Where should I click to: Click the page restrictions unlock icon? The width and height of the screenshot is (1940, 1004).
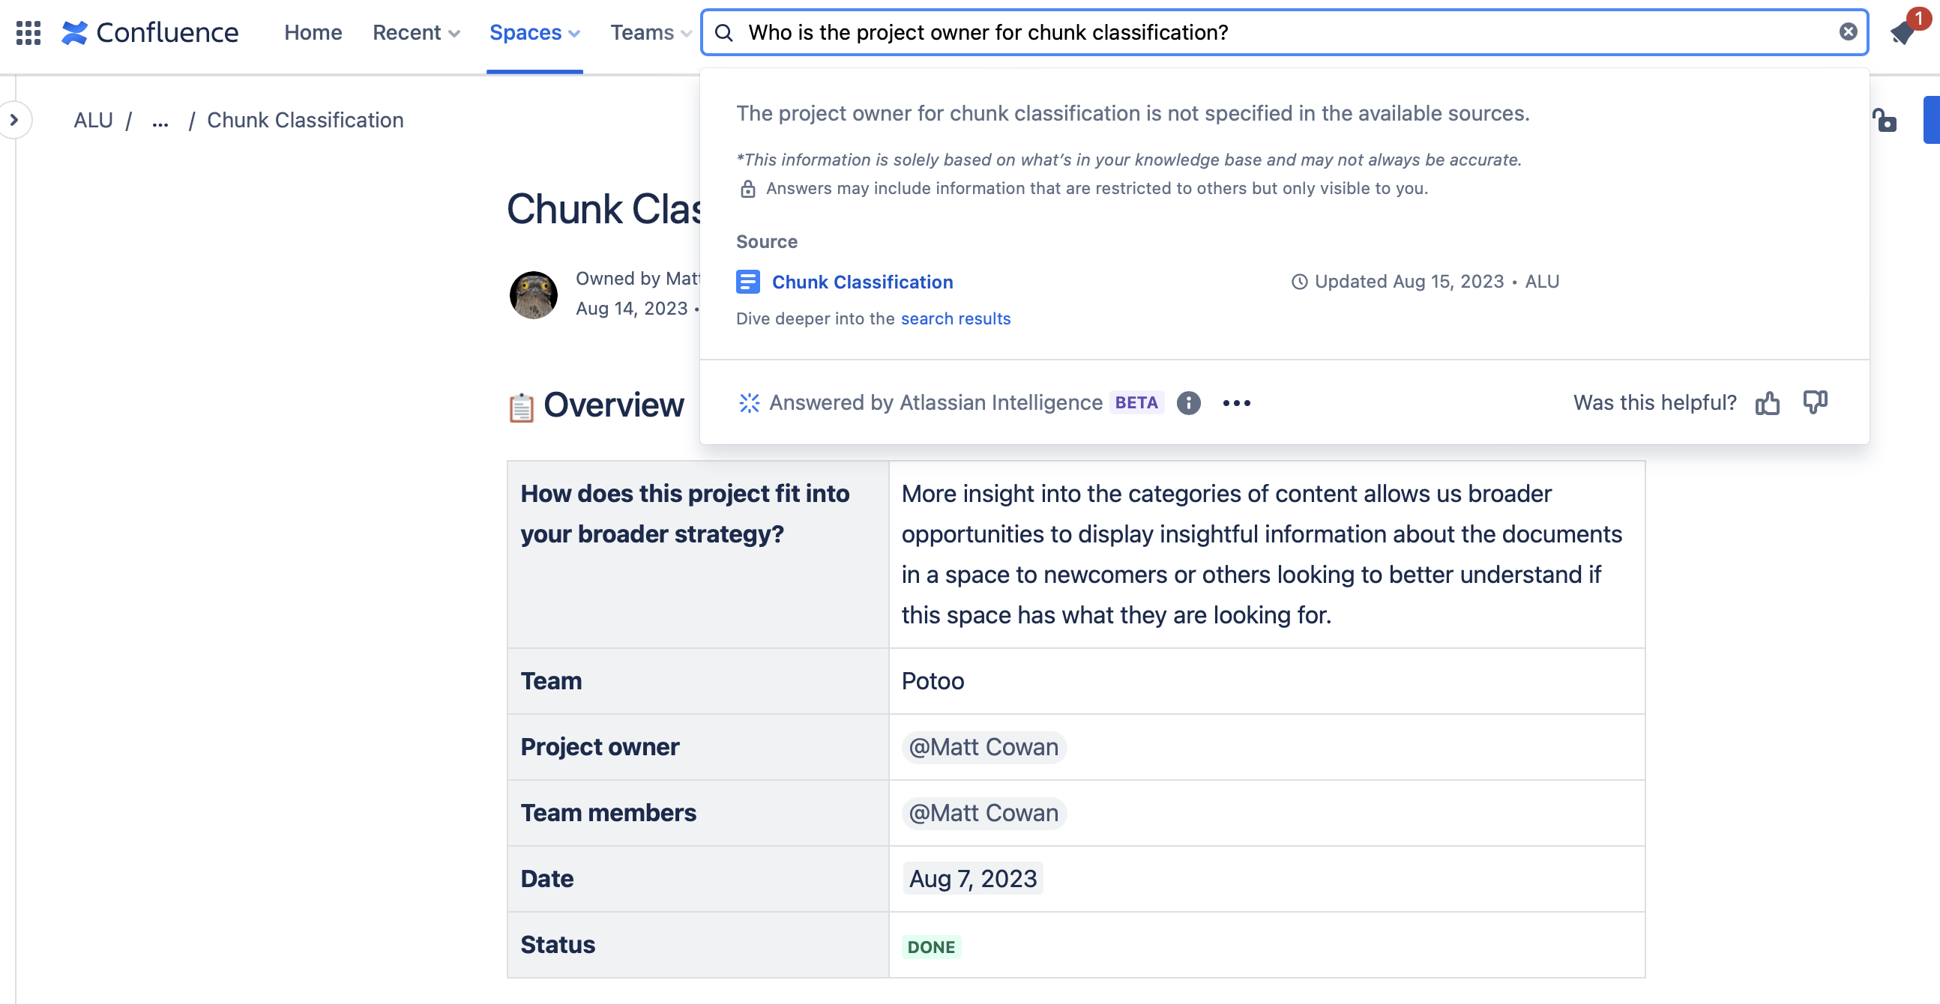click(x=1885, y=120)
